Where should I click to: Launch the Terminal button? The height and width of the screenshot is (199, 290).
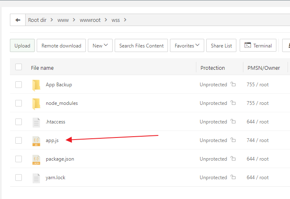[x=258, y=46]
